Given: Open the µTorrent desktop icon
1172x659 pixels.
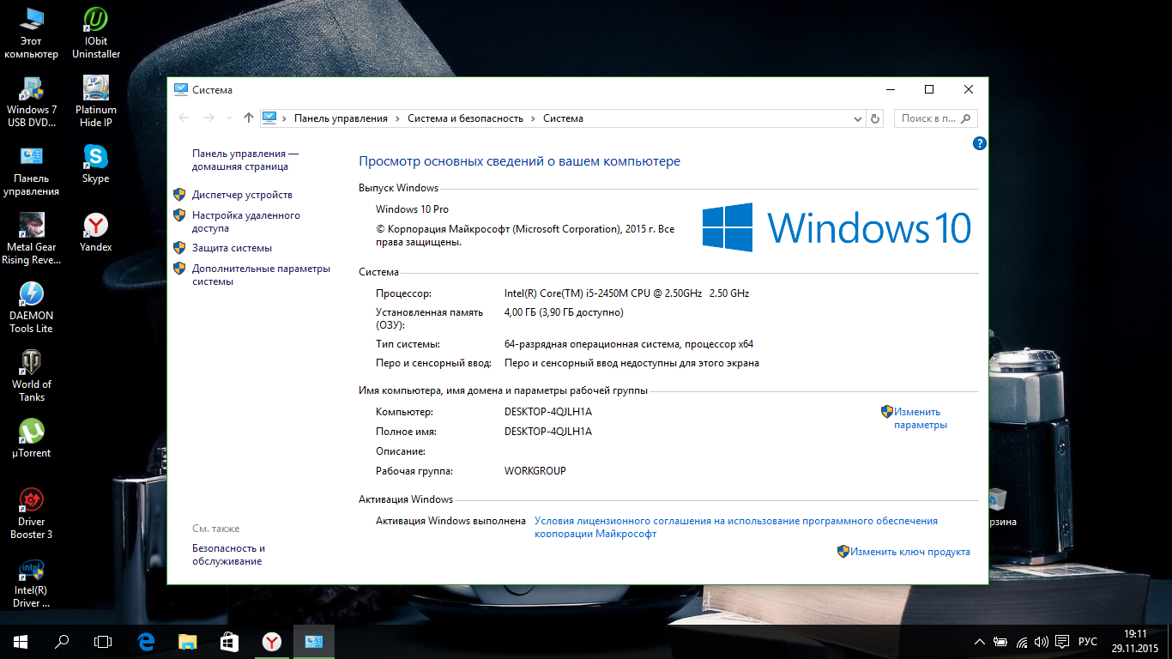Looking at the screenshot, I should (31, 438).
